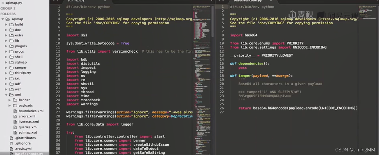This screenshot has width=379, height=155.
Task: Click the queries.xml file icon
Action: 15,127
